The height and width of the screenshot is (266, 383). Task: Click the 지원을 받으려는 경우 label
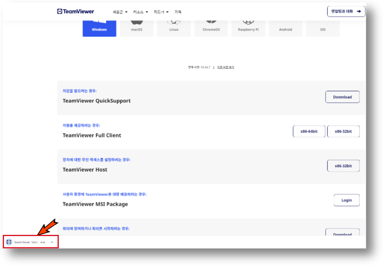(80, 91)
